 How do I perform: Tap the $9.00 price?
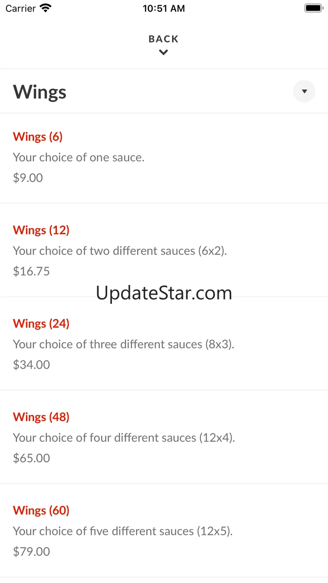tap(28, 178)
